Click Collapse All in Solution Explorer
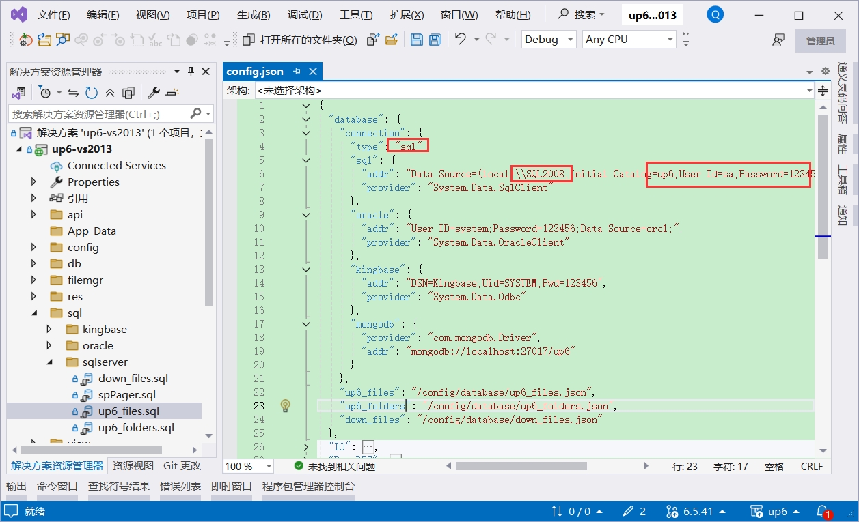Image resolution: width=859 pixels, height=522 pixels. [110, 93]
